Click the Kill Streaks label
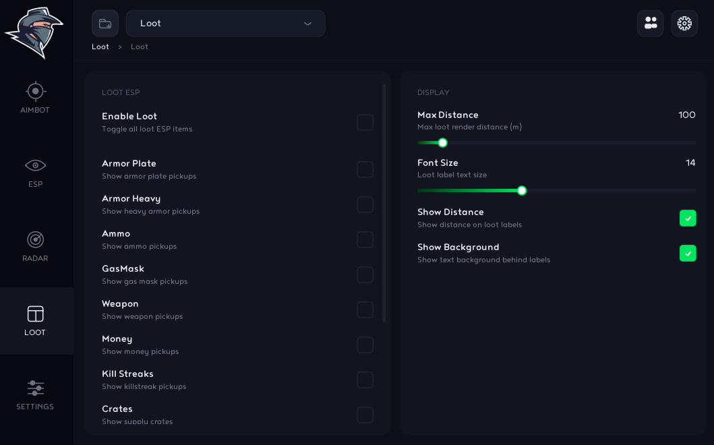Image resolution: width=714 pixels, height=445 pixels. point(127,374)
